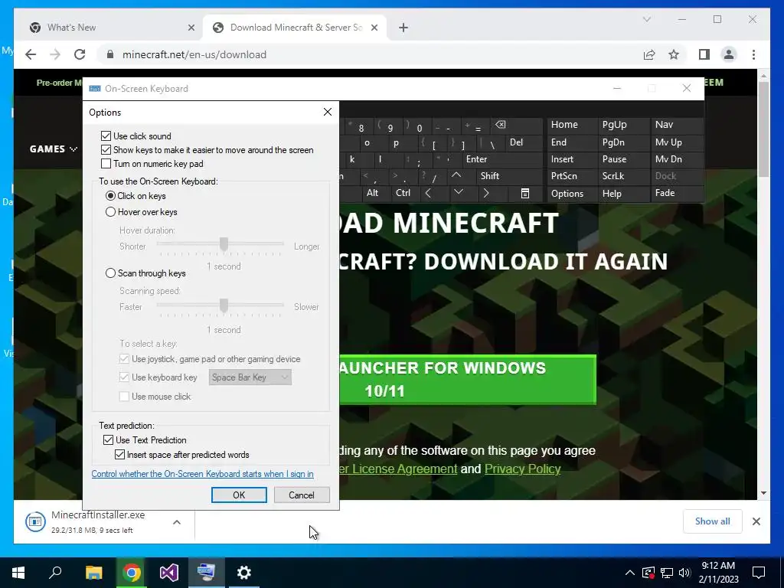Click Show all downloads
Image resolution: width=784 pixels, height=588 pixels.
point(713,521)
